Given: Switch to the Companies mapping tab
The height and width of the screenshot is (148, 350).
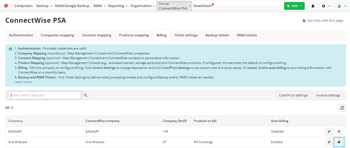Looking at the screenshot, I should click(58, 35).
